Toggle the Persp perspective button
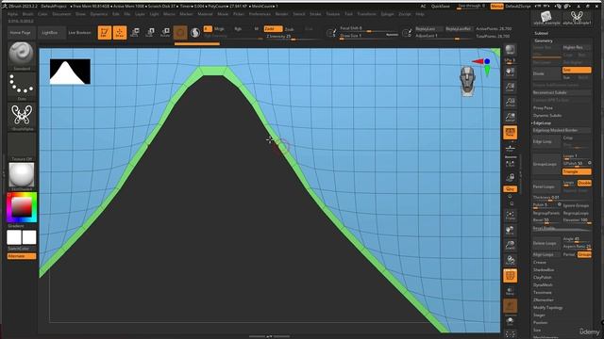This screenshot has width=604, height=339. click(x=510, y=133)
